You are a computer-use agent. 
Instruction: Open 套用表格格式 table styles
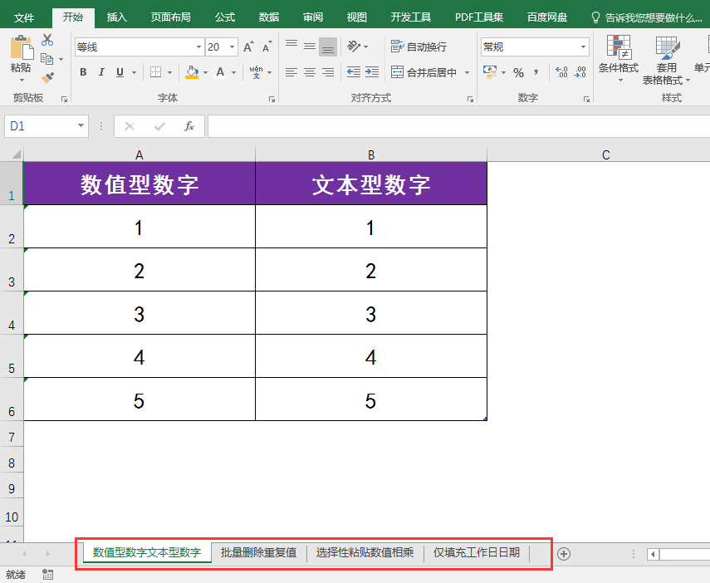(667, 61)
